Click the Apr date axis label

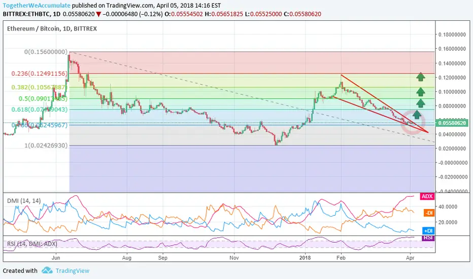(410, 258)
